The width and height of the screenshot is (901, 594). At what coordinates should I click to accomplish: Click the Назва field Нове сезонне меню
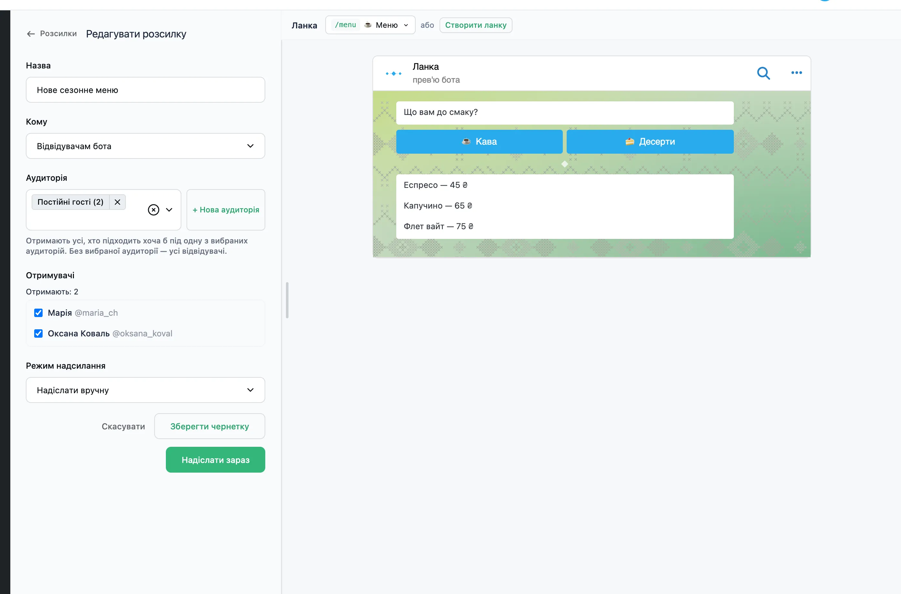coord(145,90)
